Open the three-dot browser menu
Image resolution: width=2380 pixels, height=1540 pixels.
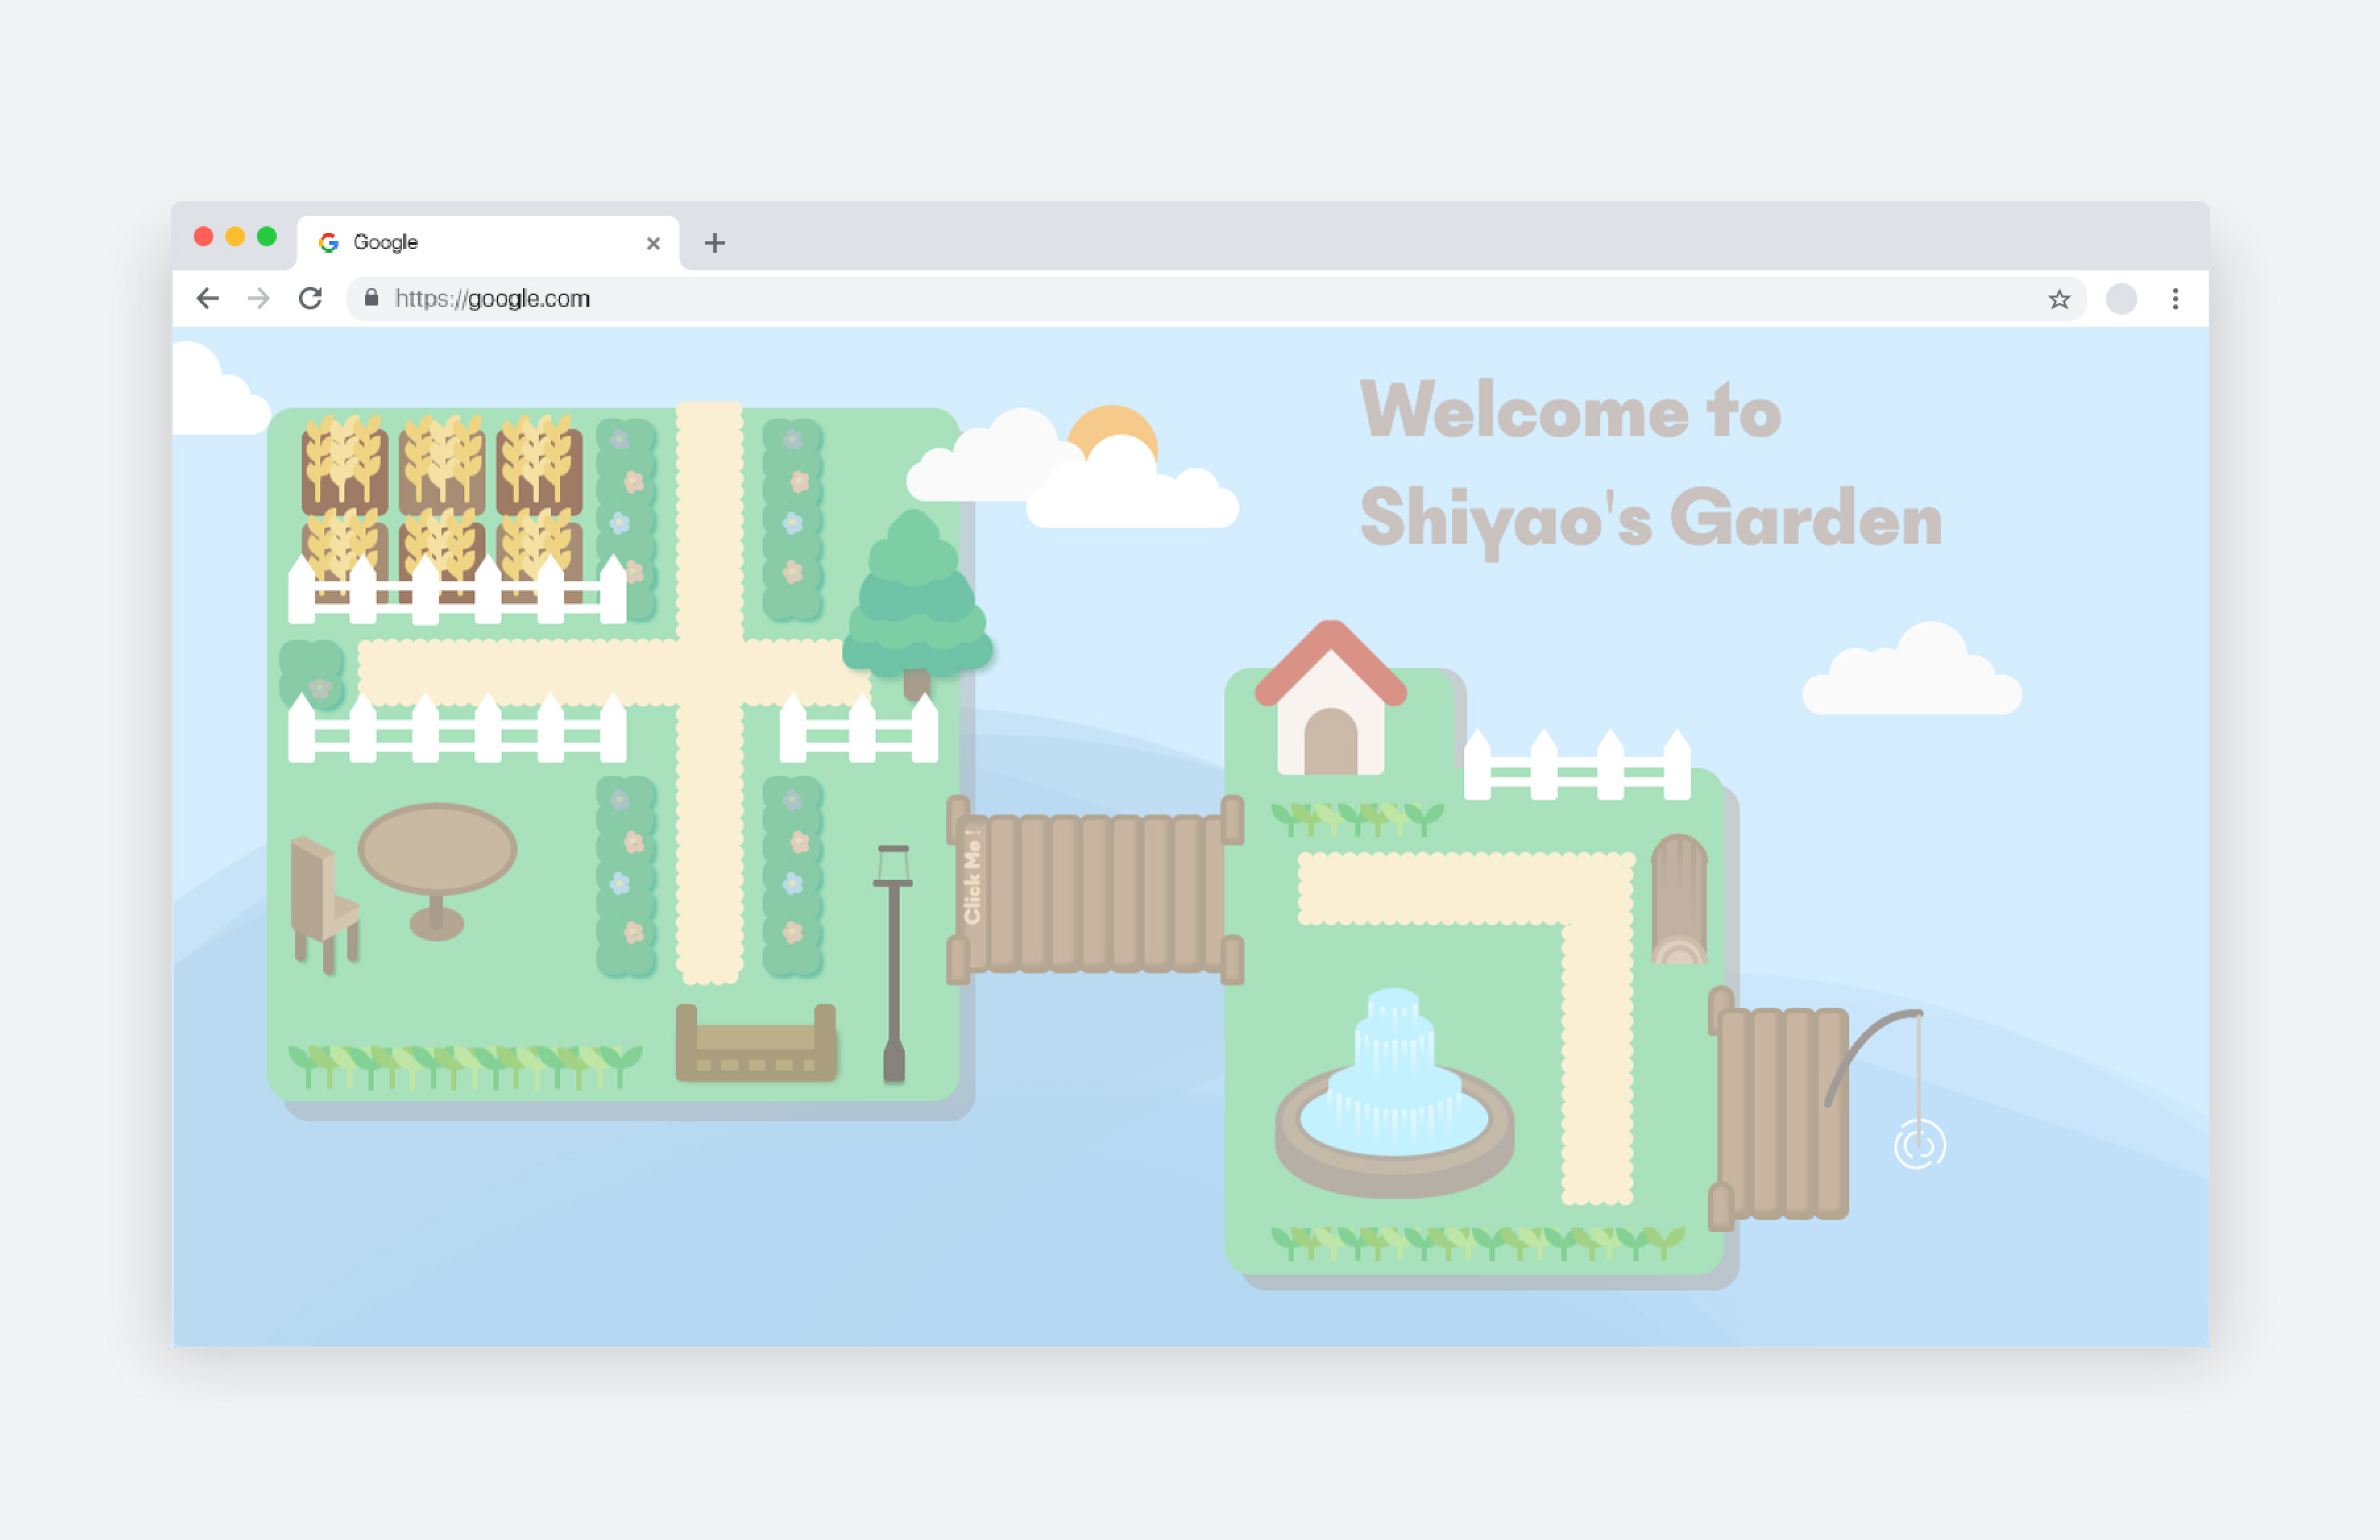coord(2175,299)
